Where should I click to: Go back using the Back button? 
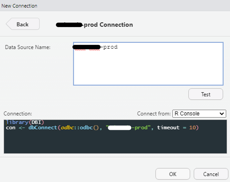tap(23, 24)
